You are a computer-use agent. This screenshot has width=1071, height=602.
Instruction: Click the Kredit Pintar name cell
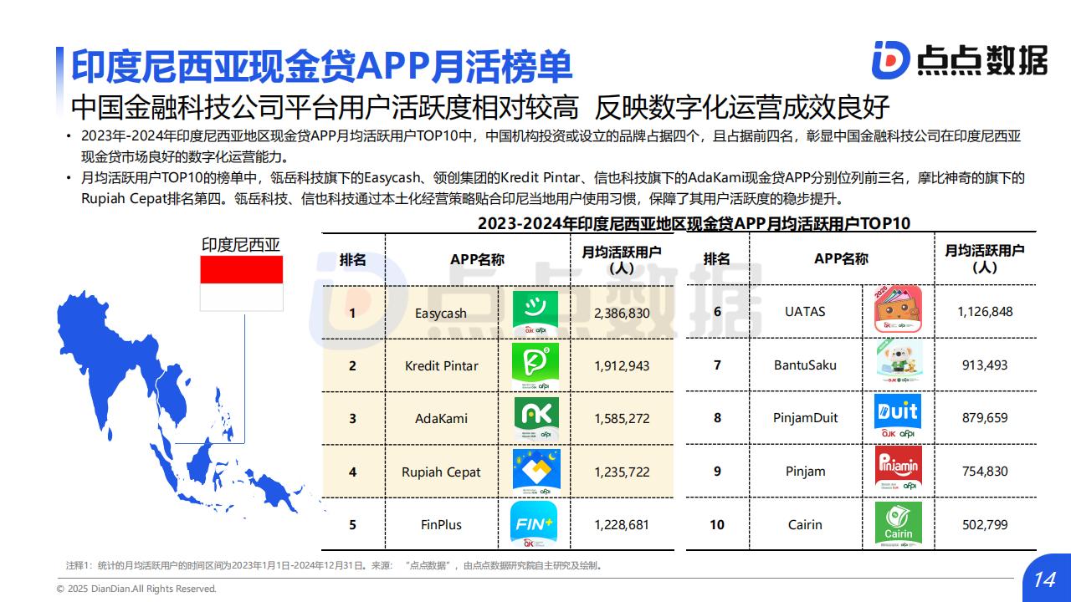coord(441,366)
